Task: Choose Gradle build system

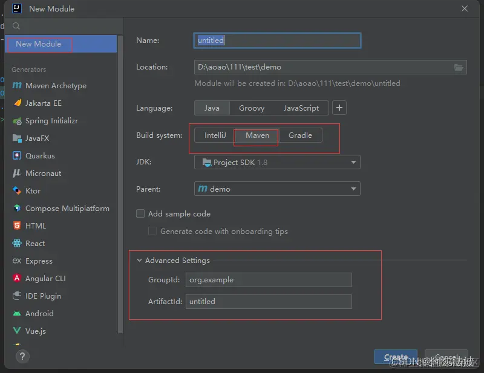Action: pos(300,135)
